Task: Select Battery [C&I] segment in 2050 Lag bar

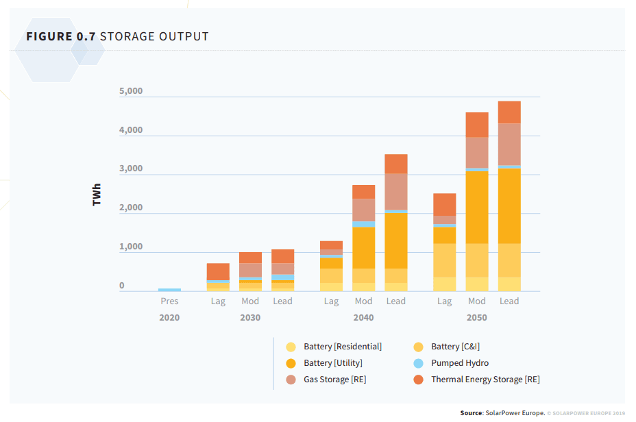Action: 444,260
